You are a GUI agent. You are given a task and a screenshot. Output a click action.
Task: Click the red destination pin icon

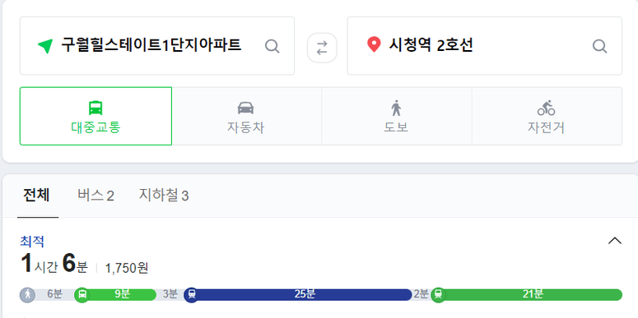click(x=374, y=44)
